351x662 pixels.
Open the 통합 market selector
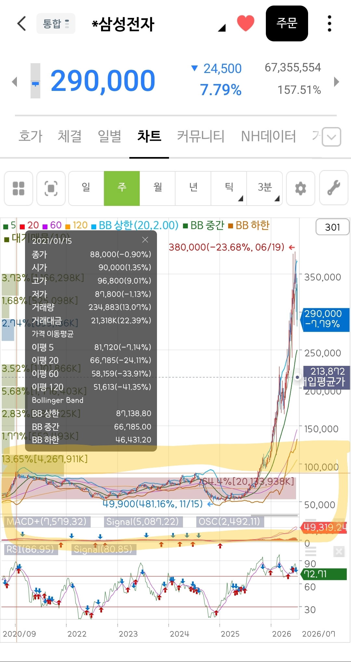pos(56,23)
